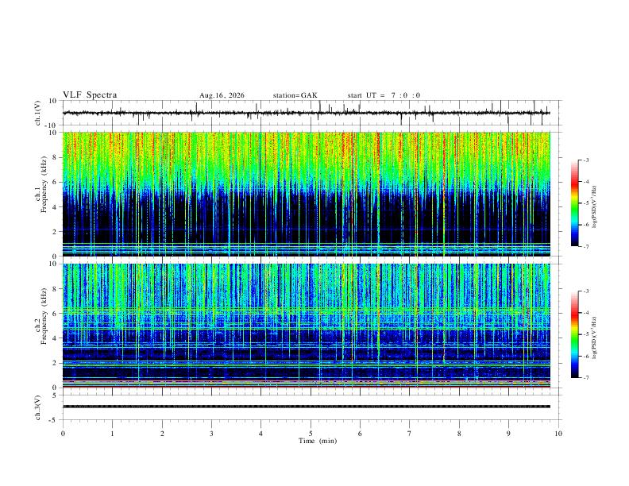The image size is (629, 486).
Task: Click the ch.1 voltage waveform trace
Action: (306, 113)
